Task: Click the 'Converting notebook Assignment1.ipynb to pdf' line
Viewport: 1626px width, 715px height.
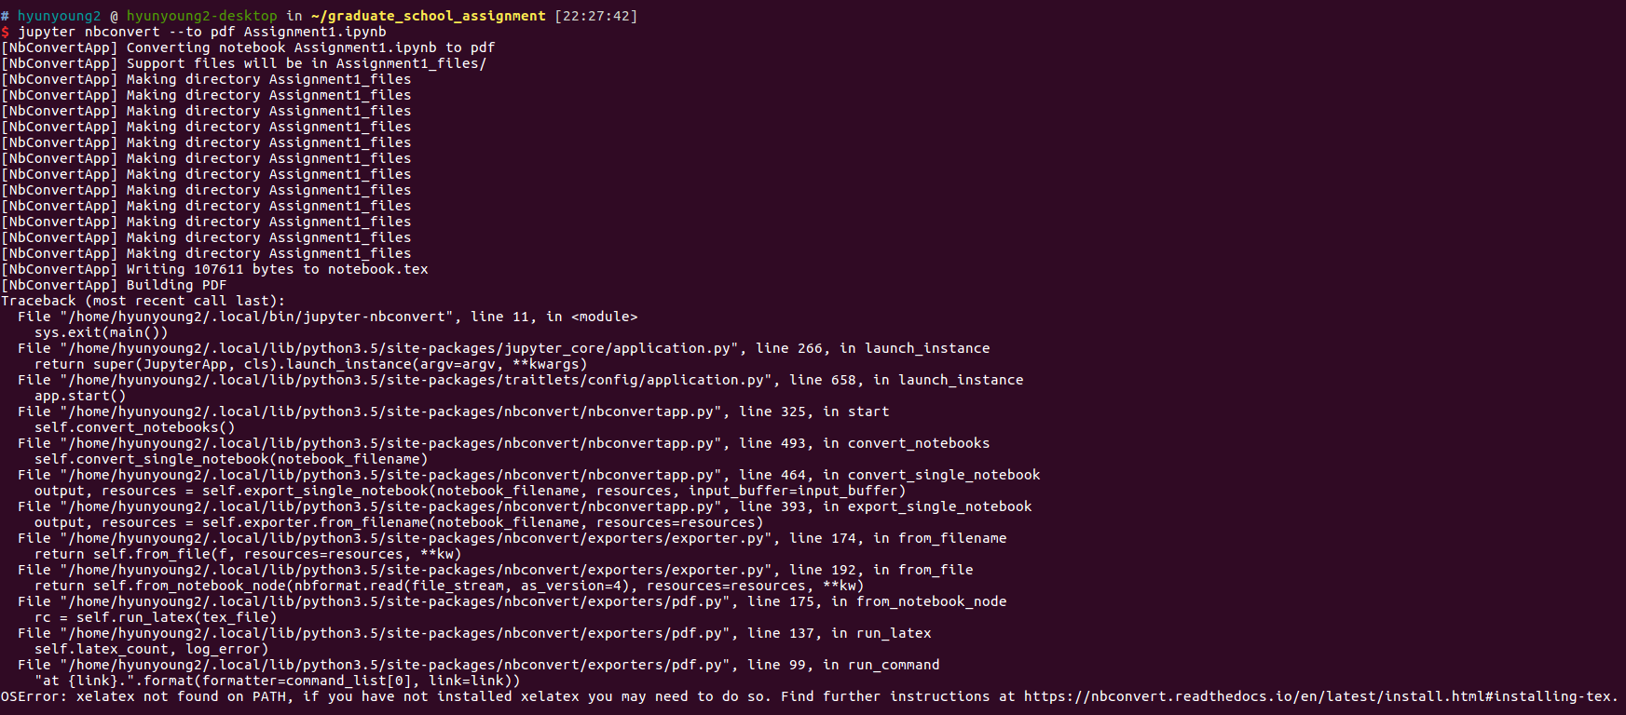Action: pos(248,47)
